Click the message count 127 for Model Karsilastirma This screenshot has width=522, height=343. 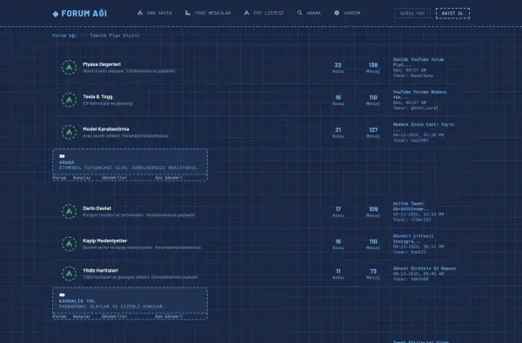[373, 130]
